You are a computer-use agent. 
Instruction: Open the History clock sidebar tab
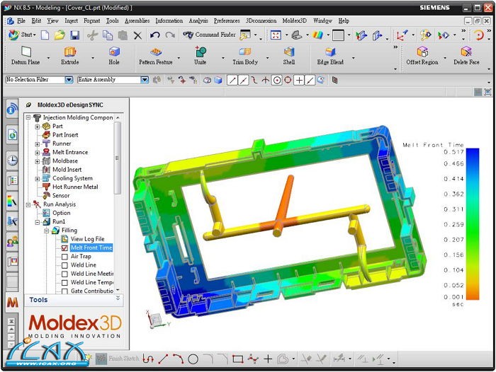[12, 161]
